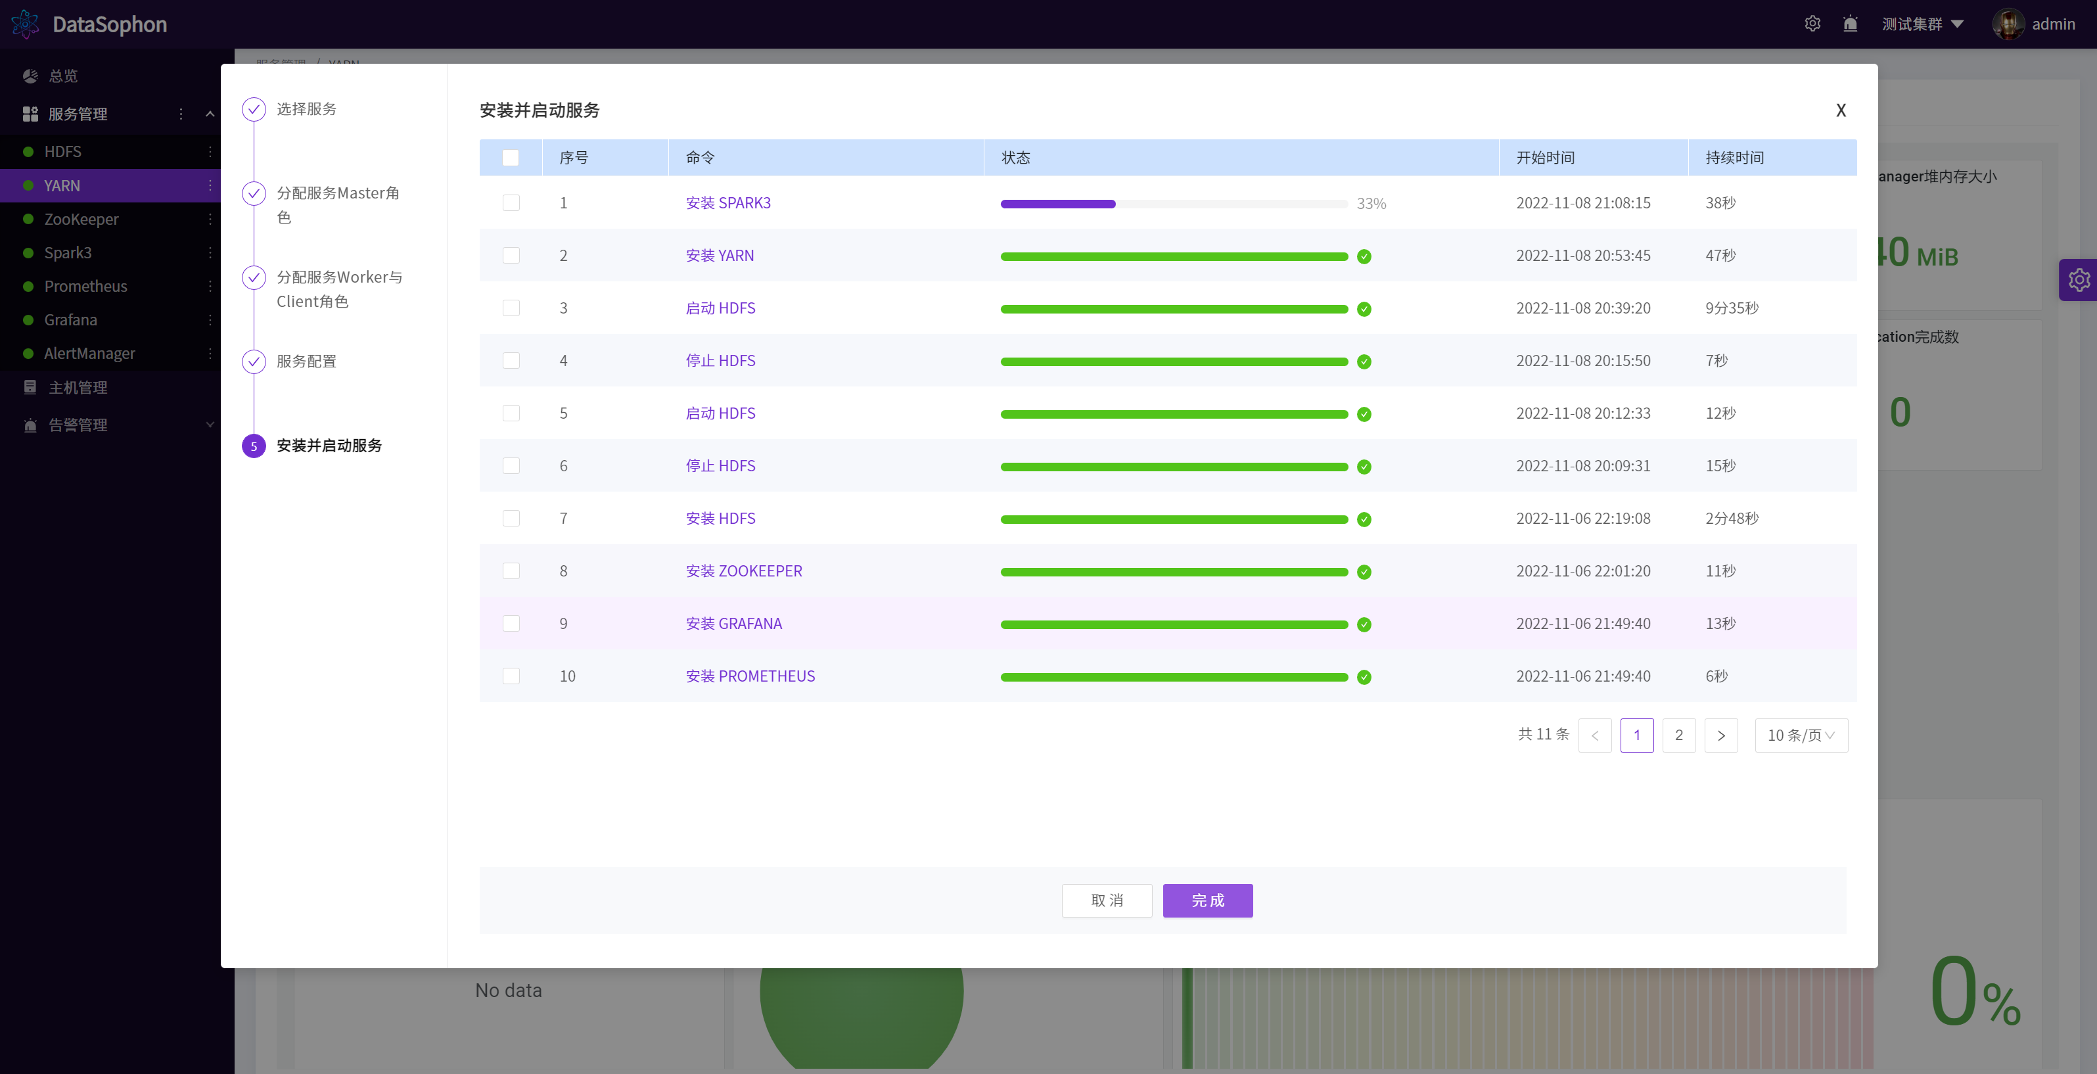2097x1074 pixels.
Task: Click the disabled previous page arrow
Action: tap(1595, 735)
